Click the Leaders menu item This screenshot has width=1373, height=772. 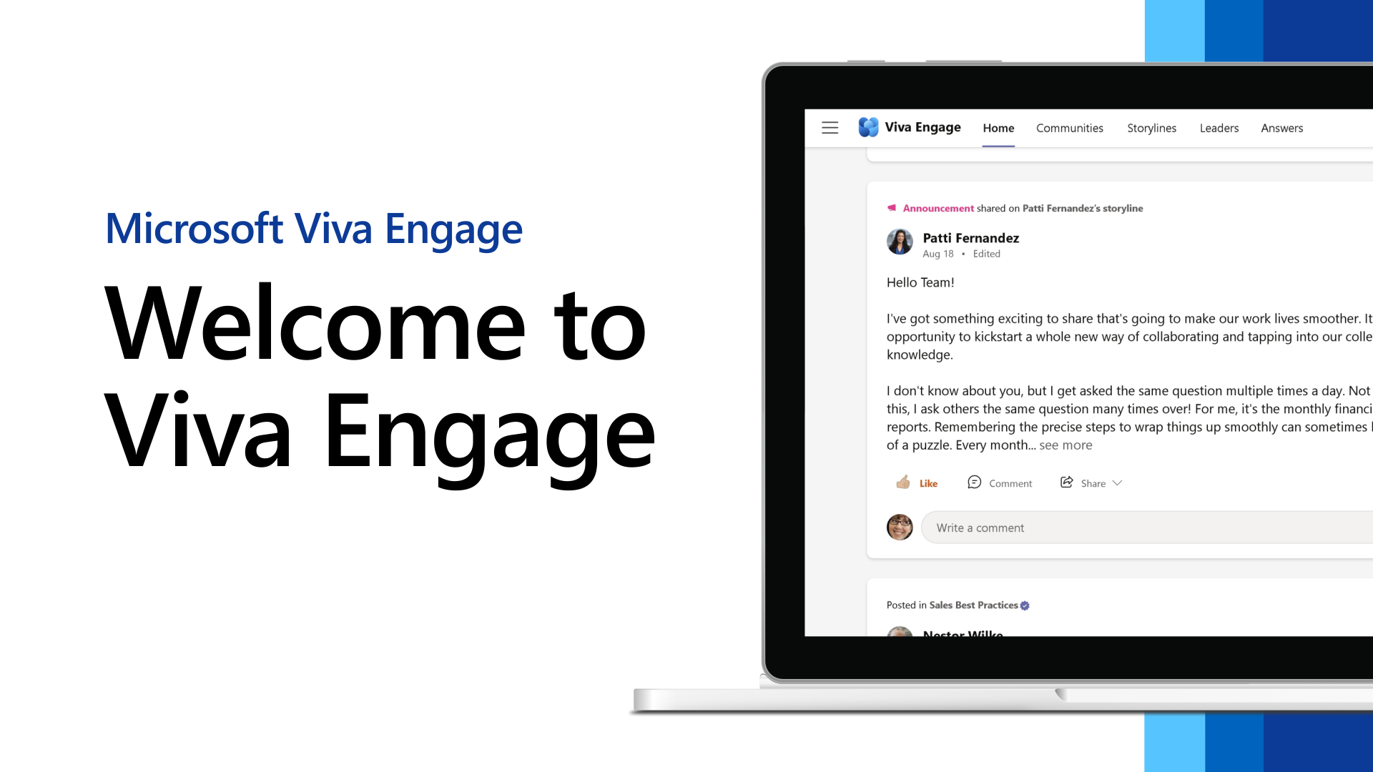click(x=1219, y=127)
